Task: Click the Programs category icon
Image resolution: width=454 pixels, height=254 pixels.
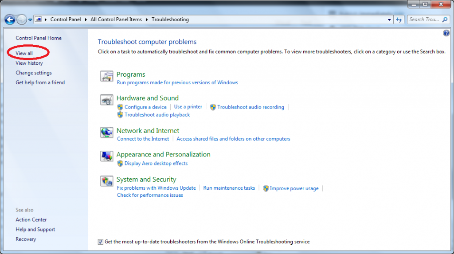Action: 106,76
